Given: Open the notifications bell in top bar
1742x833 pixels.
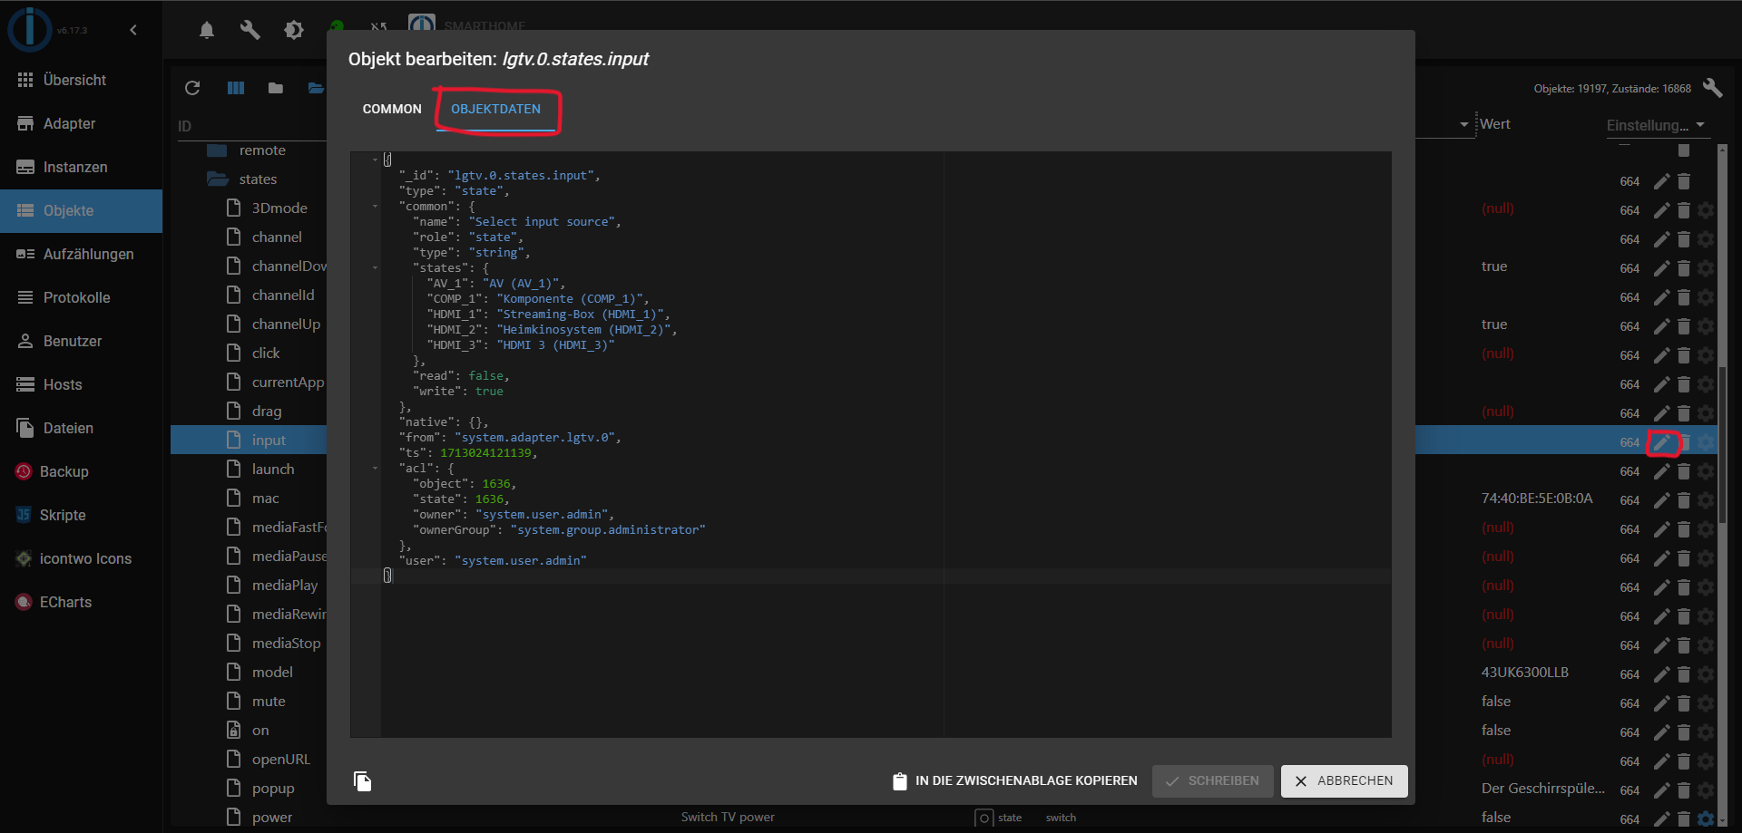Looking at the screenshot, I should click(207, 30).
